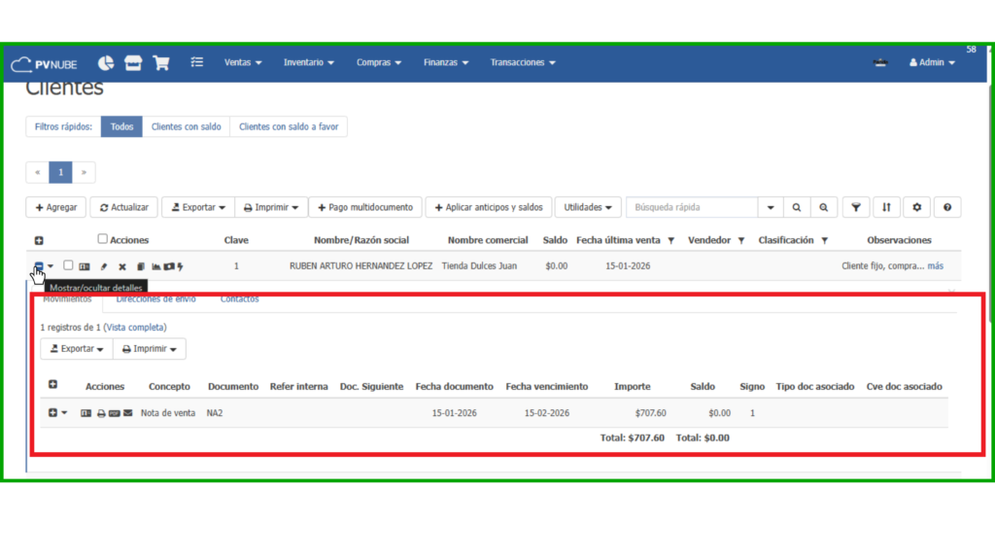Switch to the Contactos tab
This screenshot has height=560, width=995.
click(x=239, y=299)
